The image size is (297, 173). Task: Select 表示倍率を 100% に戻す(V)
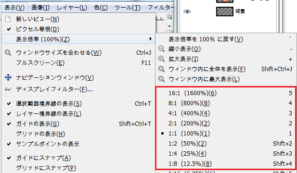pyautogui.click(x=226, y=39)
